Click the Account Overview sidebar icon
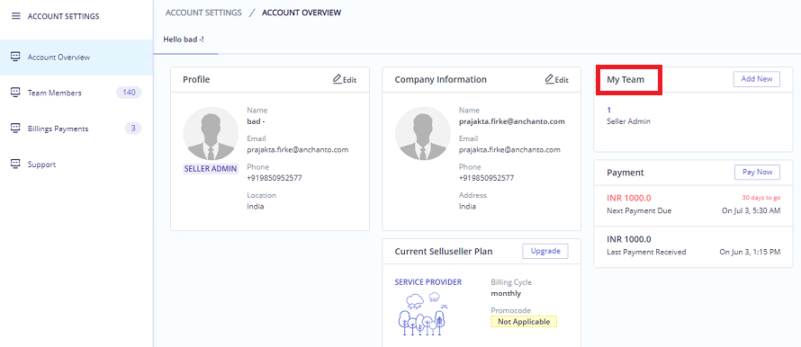Image resolution: width=801 pixels, height=347 pixels. (15, 57)
